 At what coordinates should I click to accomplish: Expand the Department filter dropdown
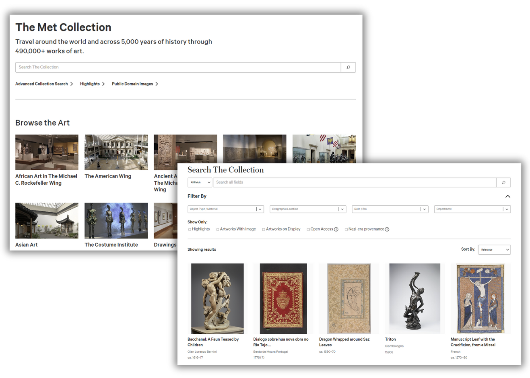click(x=472, y=209)
